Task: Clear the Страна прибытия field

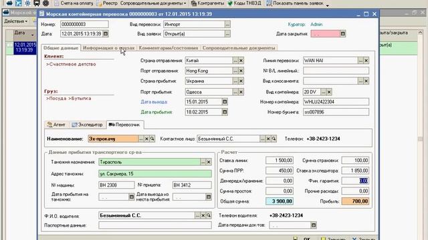Action: click(x=241, y=81)
